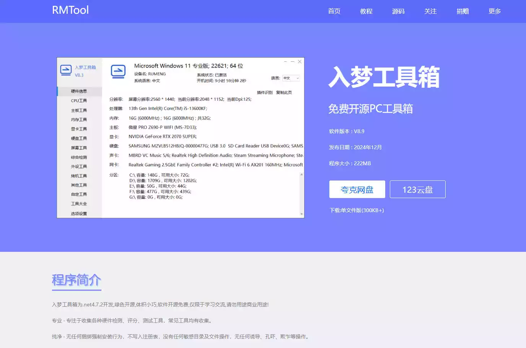
Task: Click the Microsoft Windows 11 专业版 title text
Action: pos(189,66)
